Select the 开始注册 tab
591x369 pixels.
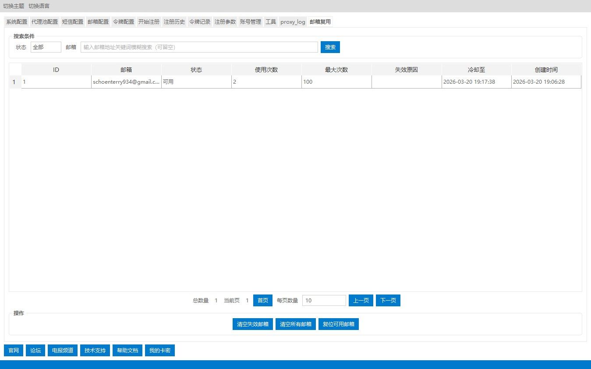tap(149, 22)
